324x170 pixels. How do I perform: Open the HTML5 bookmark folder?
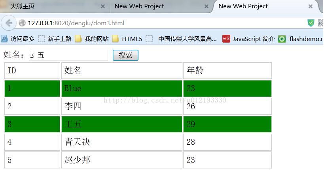127,39
